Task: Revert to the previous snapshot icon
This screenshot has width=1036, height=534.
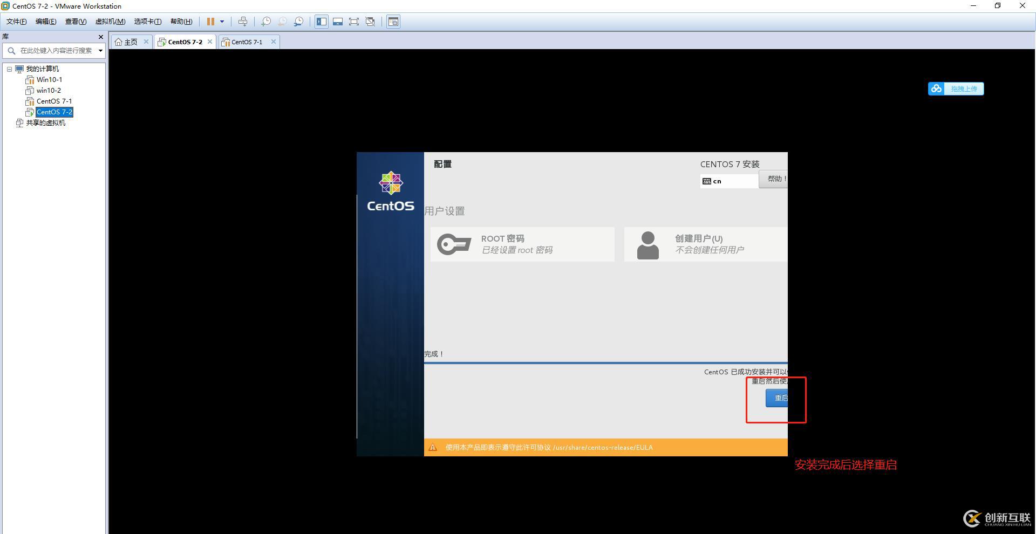Action: (x=282, y=22)
